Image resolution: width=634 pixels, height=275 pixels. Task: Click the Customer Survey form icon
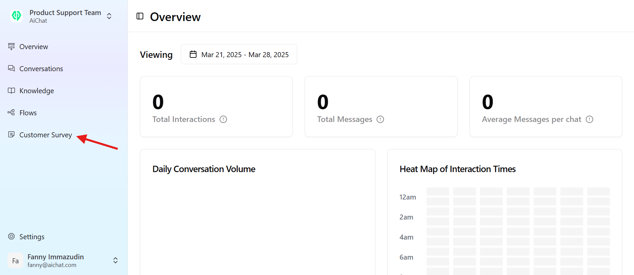[x=11, y=135]
